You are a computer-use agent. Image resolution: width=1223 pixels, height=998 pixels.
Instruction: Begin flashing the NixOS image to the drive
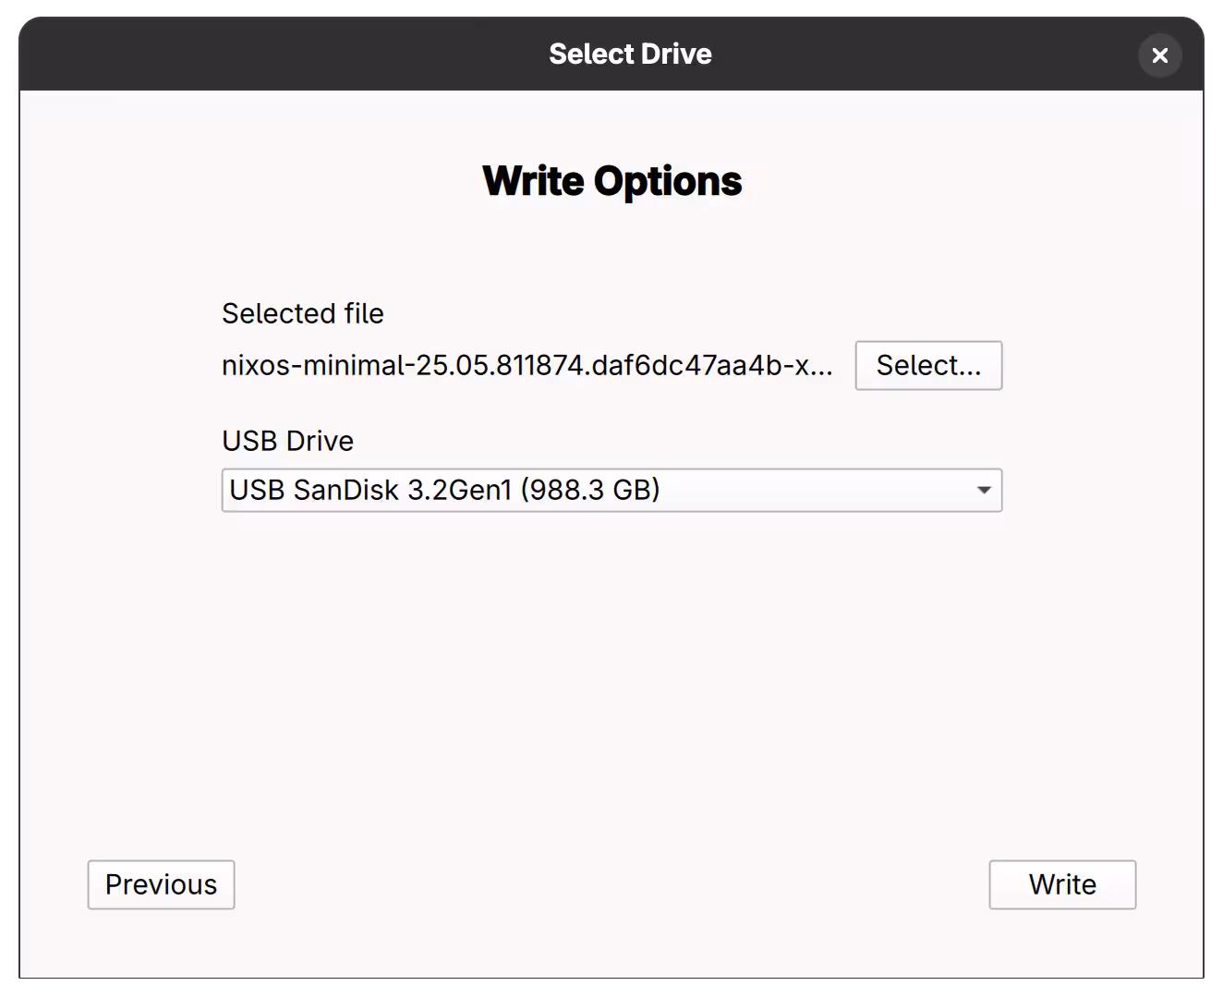click(1061, 884)
